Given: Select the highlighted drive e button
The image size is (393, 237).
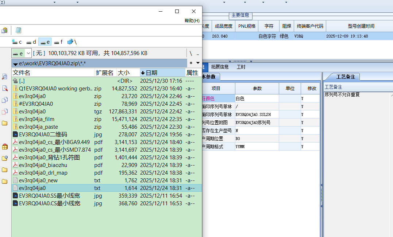Looking at the screenshot, I should (45, 42).
